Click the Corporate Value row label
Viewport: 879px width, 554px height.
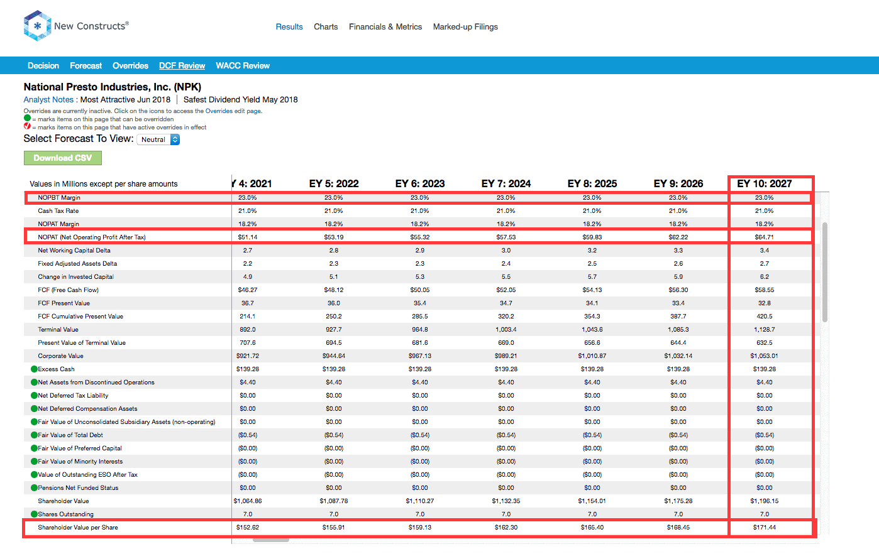coord(60,356)
